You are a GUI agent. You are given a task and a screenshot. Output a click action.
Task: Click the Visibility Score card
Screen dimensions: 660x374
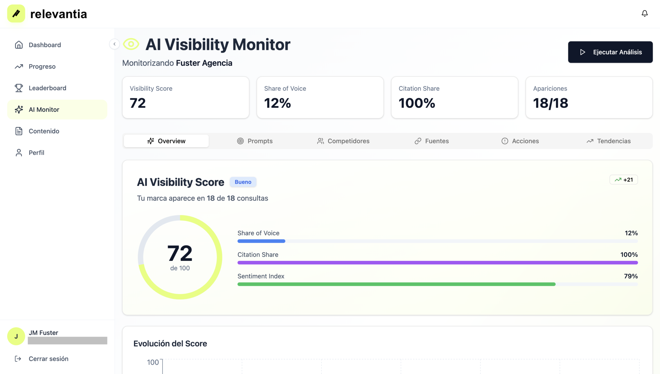[186, 97]
